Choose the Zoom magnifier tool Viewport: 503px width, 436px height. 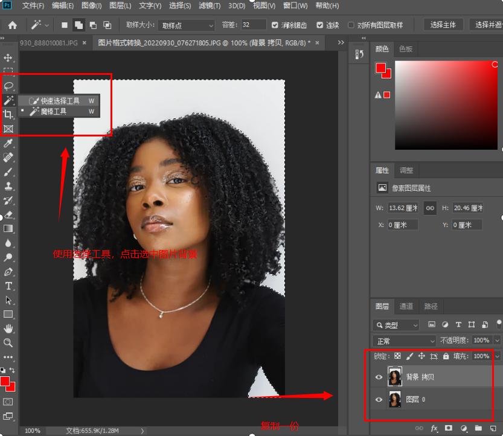point(8,342)
